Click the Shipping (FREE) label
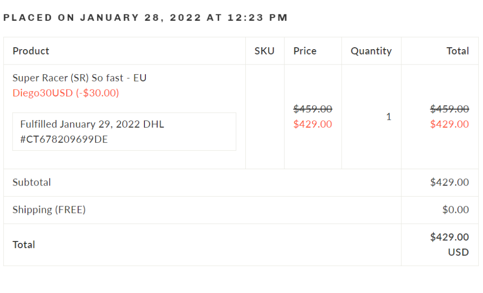Screen dimensions: 483x293 (49, 210)
